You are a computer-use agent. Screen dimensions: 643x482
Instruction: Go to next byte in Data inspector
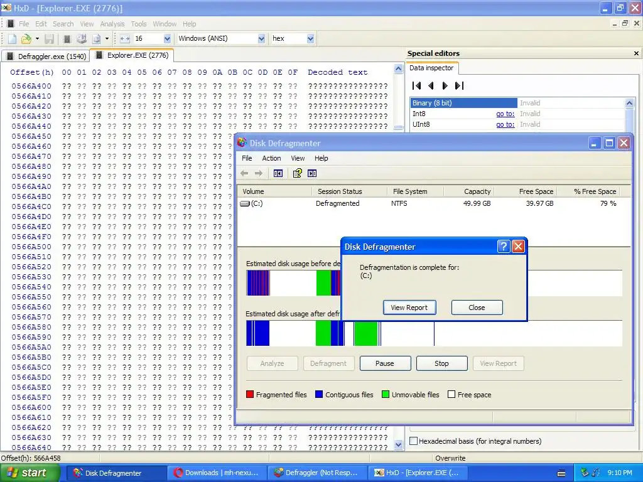coord(445,85)
